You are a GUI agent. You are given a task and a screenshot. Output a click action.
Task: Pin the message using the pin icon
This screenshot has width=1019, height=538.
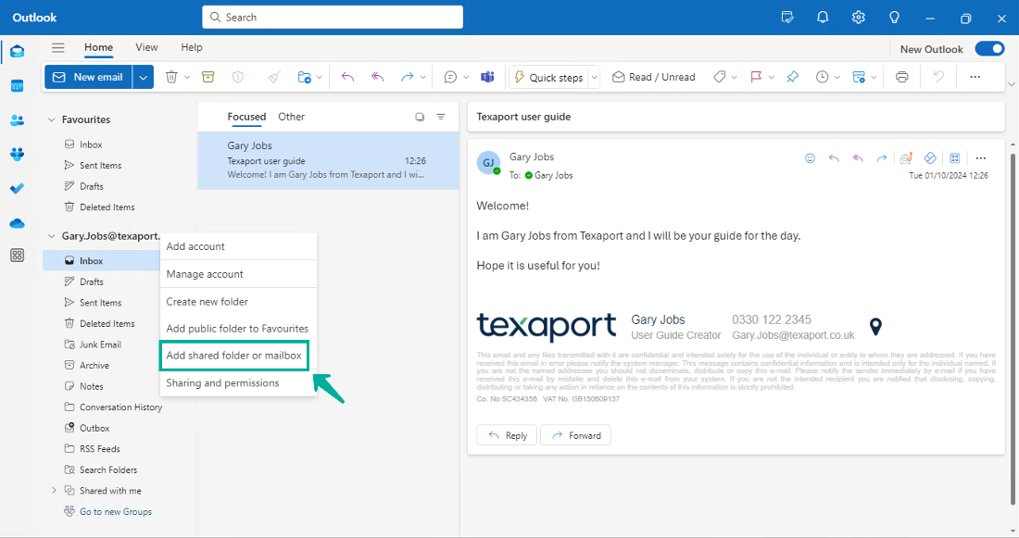tap(792, 77)
